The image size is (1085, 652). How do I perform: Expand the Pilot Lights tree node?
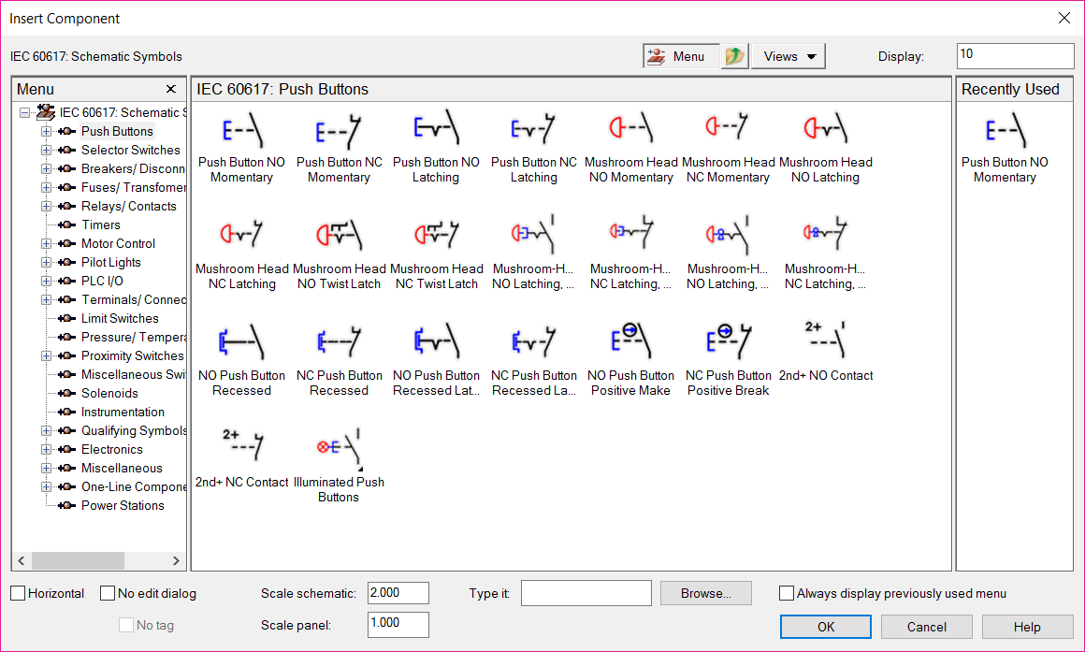pyautogui.click(x=46, y=262)
